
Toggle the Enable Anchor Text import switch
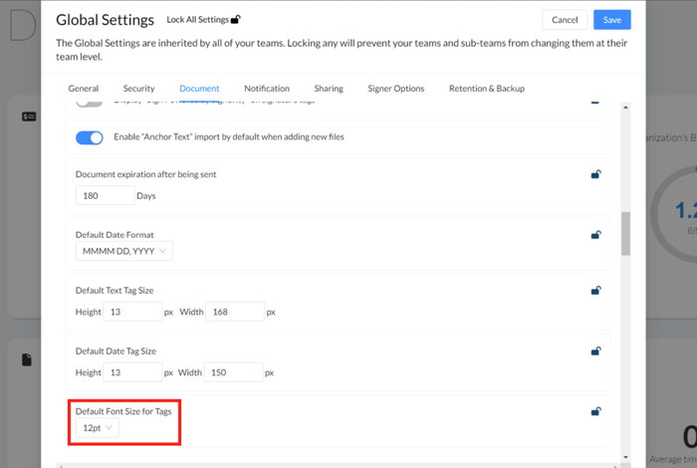[90, 137]
